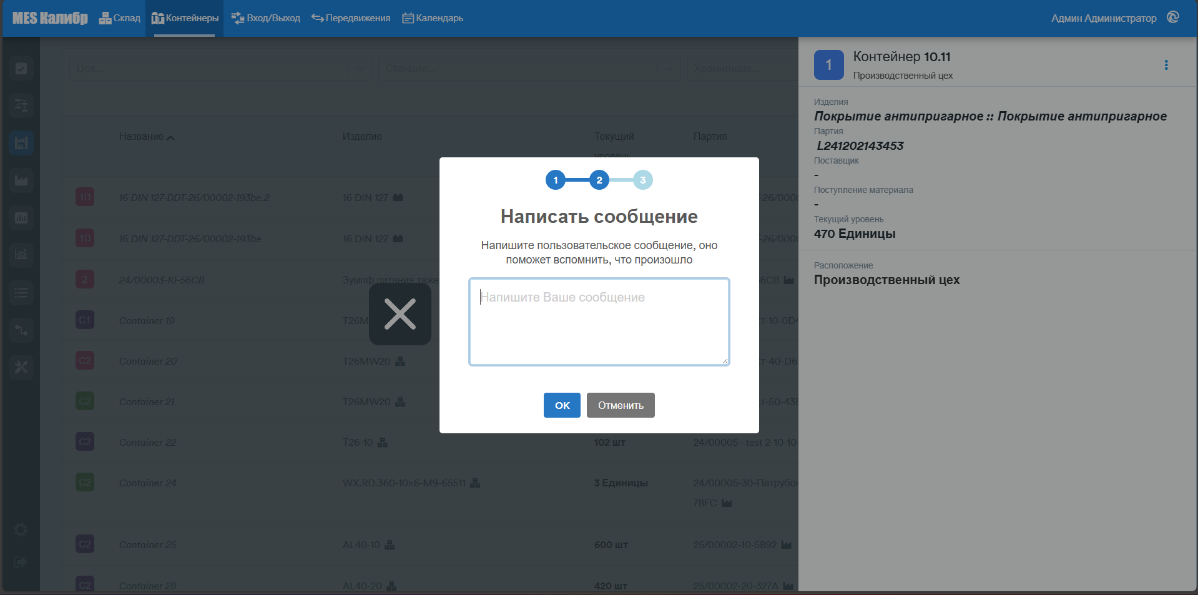Open the clipboard tasks sidebar icon

[x=21, y=68]
